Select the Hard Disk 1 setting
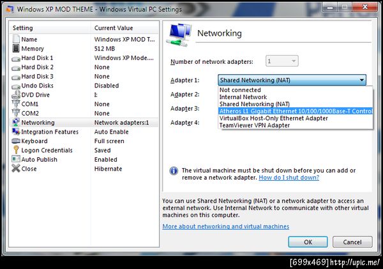 84,58
